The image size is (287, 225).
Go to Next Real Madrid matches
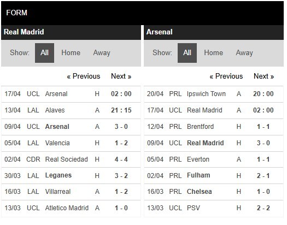point(121,76)
